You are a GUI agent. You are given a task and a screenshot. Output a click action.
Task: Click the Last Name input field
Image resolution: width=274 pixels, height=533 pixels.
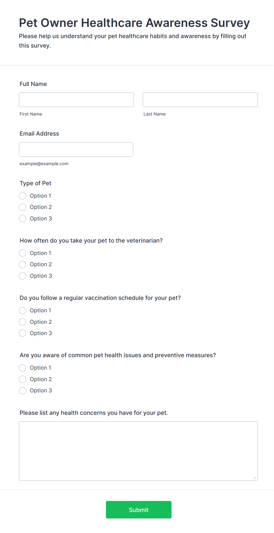click(x=200, y=100)
